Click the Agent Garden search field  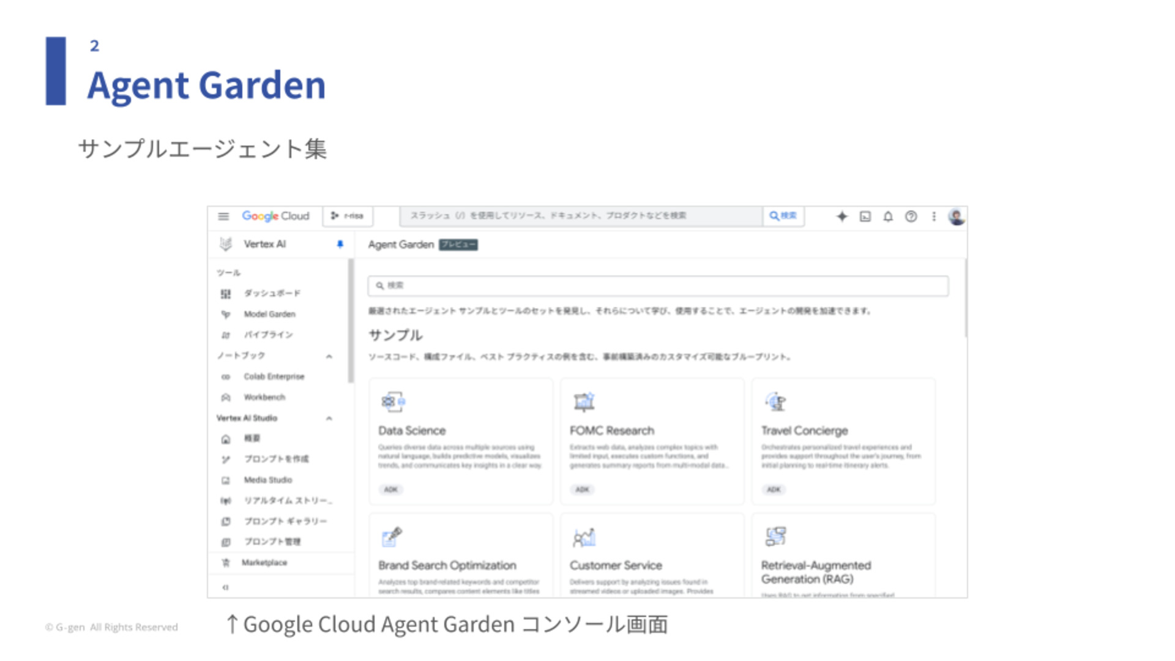click(658, 286)
